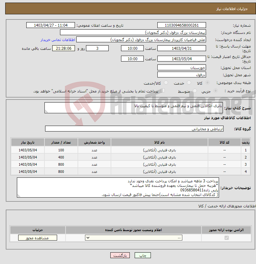Click the نام کالا column header
Viewport: 256px width, 264px height.
click(159, 142)
